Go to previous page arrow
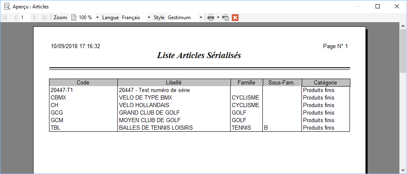This screenshot has height=174, width=407. [15, 18]
